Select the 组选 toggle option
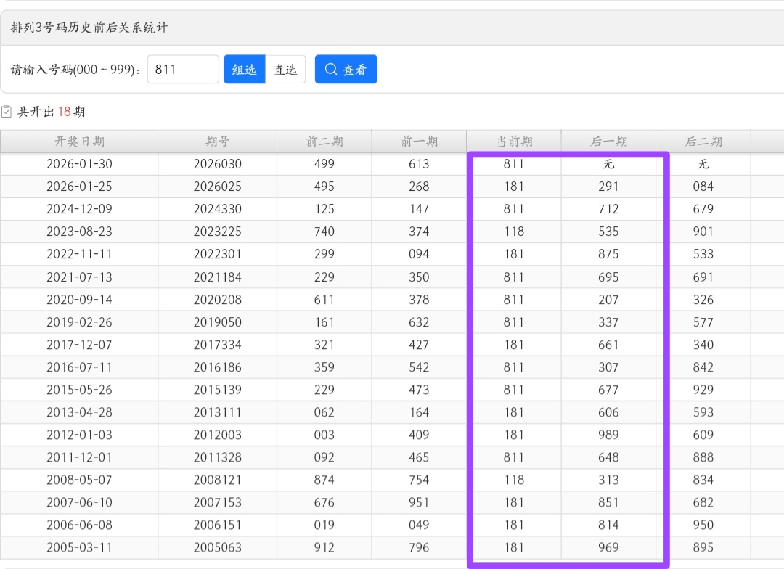 coord(244,70)
